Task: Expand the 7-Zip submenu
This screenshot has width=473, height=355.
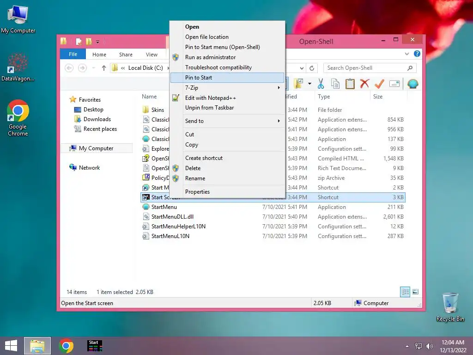Action: point(227,87)
